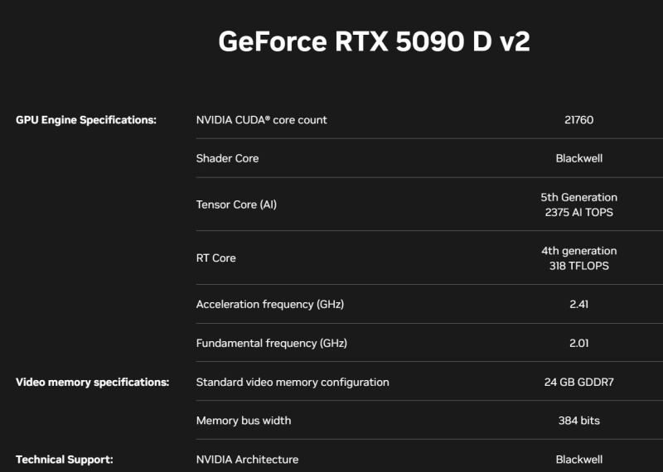Click the Fundamental frequency (GHz) label
The height and width of the screenshot is (472, 663).
(x=271, y=343)
